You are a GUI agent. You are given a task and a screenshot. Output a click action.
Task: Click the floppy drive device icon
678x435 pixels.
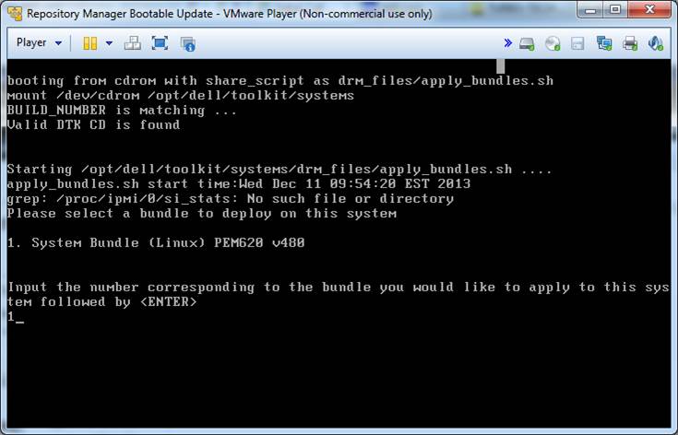[577, 43]
